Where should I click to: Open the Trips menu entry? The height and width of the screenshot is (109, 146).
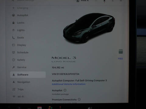coord(18,89)
